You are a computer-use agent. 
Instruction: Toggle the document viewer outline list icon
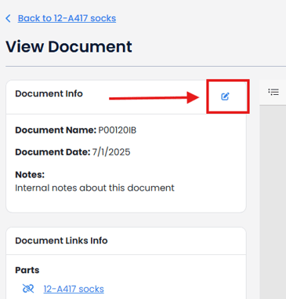point(273,92)
